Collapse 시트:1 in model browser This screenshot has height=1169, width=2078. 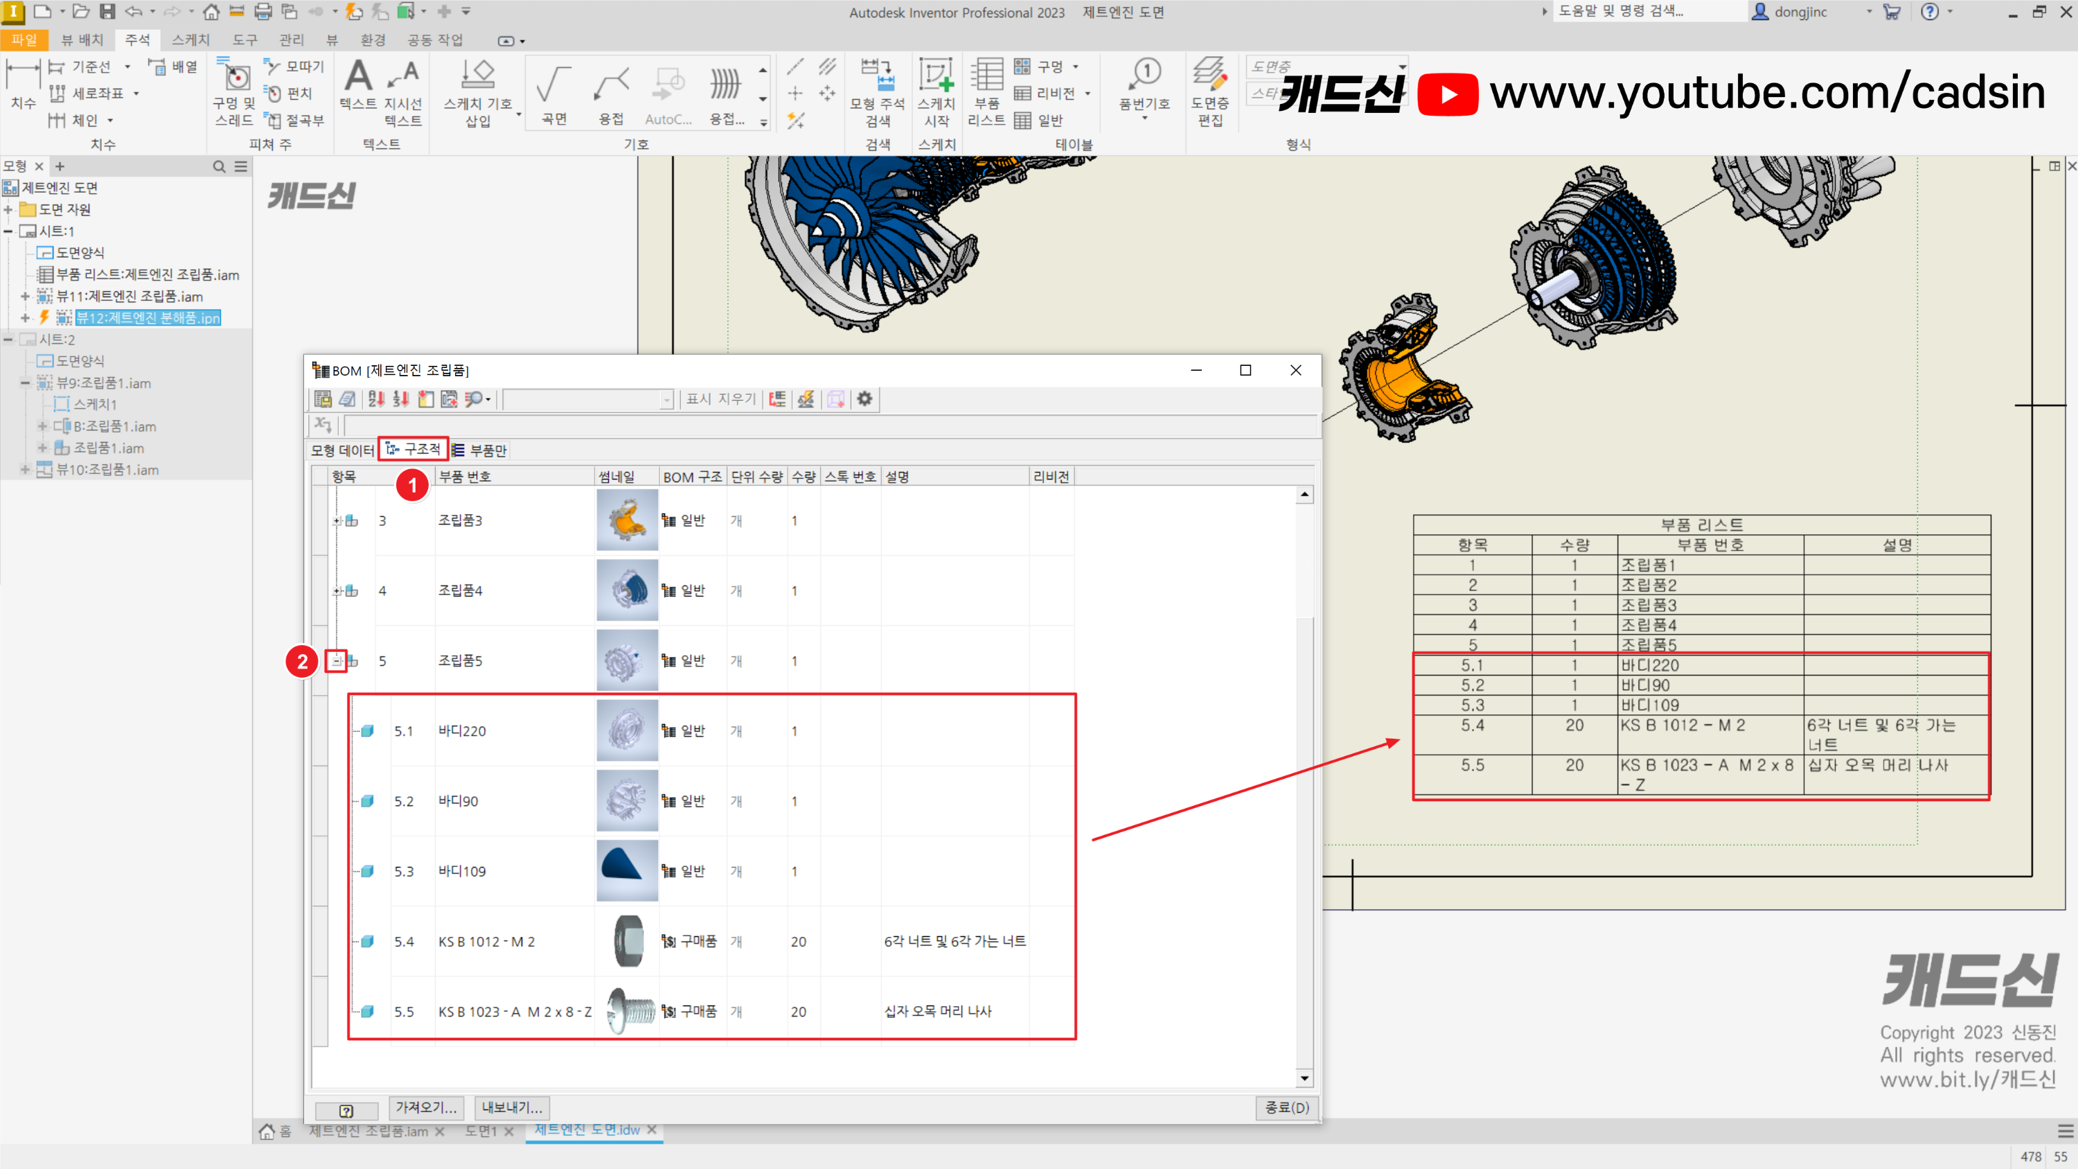click(x=8, y=231)
